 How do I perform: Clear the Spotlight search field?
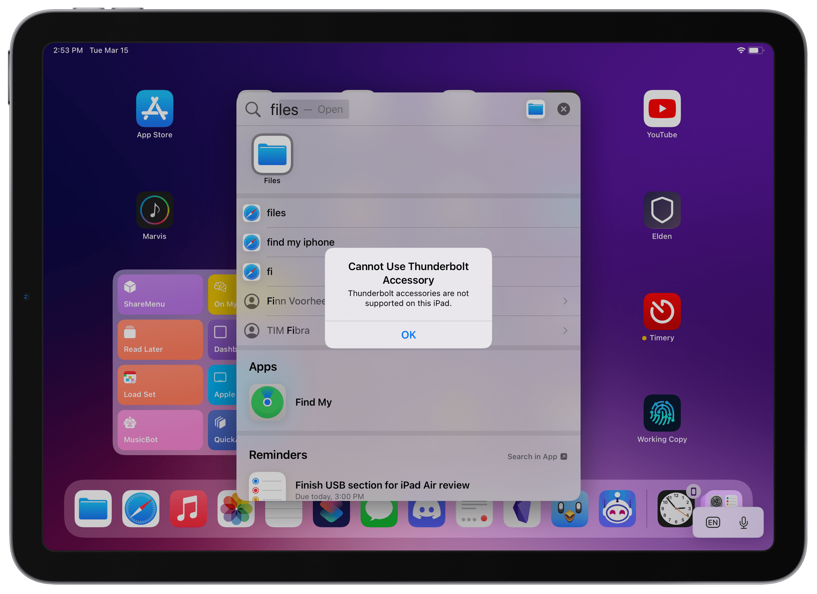[563, 109]
